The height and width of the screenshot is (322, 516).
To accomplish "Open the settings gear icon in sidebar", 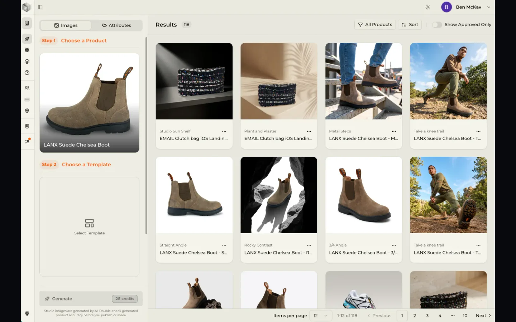I will click(27, 111).
